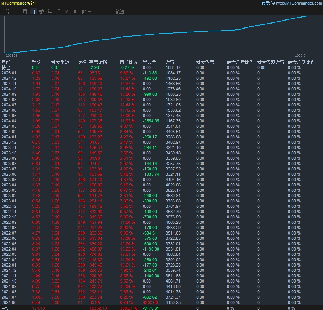The image size is (323, 310).
Task: Select the 2024.08 month row label
Action: pyautogui.click(x=9, y=100)
